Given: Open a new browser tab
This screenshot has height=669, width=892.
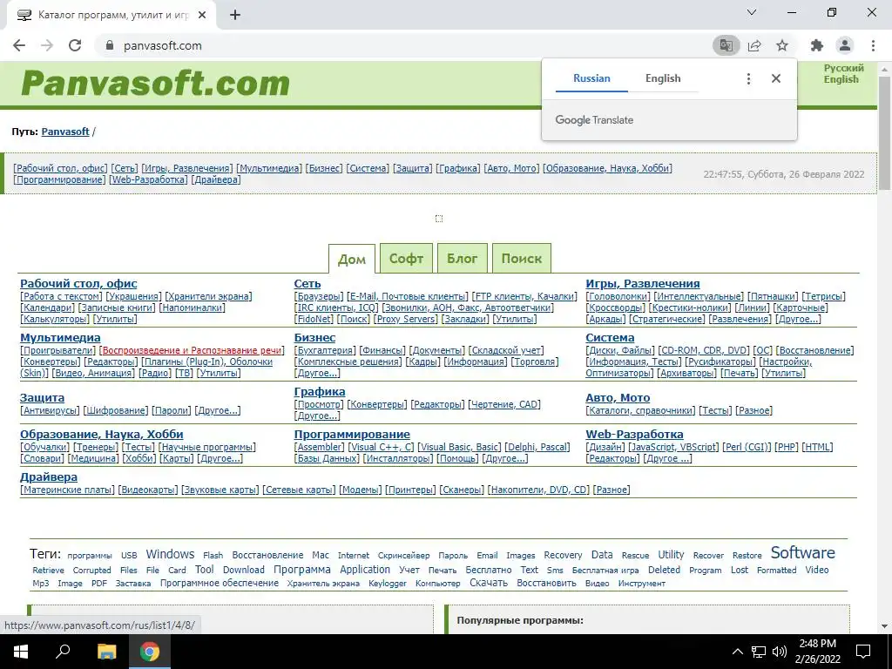Looking at the screenshot, I should point(235,16).
